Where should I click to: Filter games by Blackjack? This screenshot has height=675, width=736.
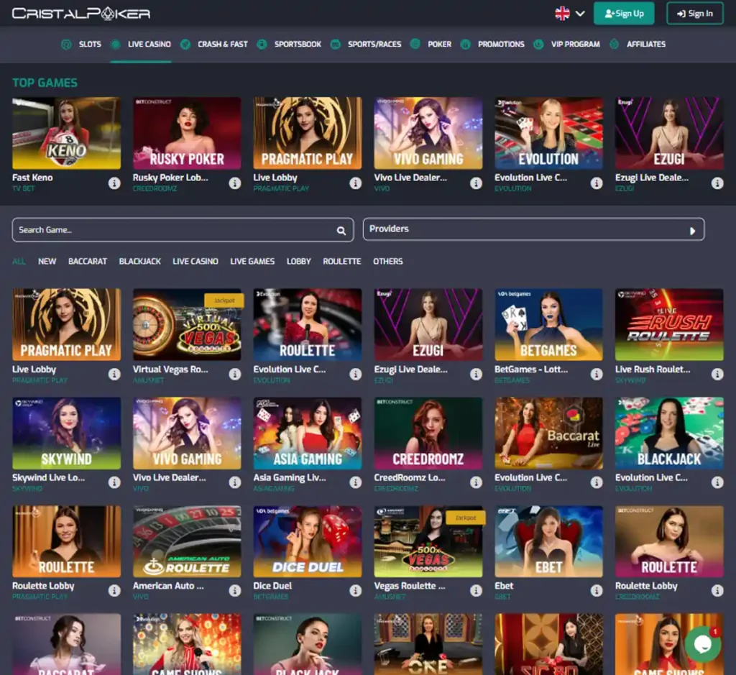(x=140, y=261)
